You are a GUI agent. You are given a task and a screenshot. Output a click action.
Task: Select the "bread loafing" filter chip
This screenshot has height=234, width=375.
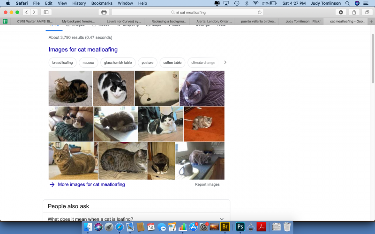pyautogui.click(x=62, y=62)
